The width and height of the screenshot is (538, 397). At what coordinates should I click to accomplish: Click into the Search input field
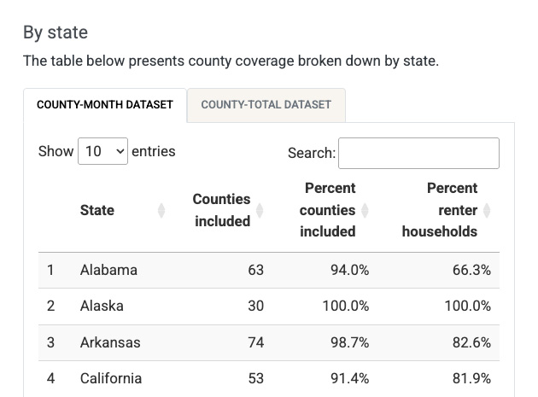pos(418,153)
